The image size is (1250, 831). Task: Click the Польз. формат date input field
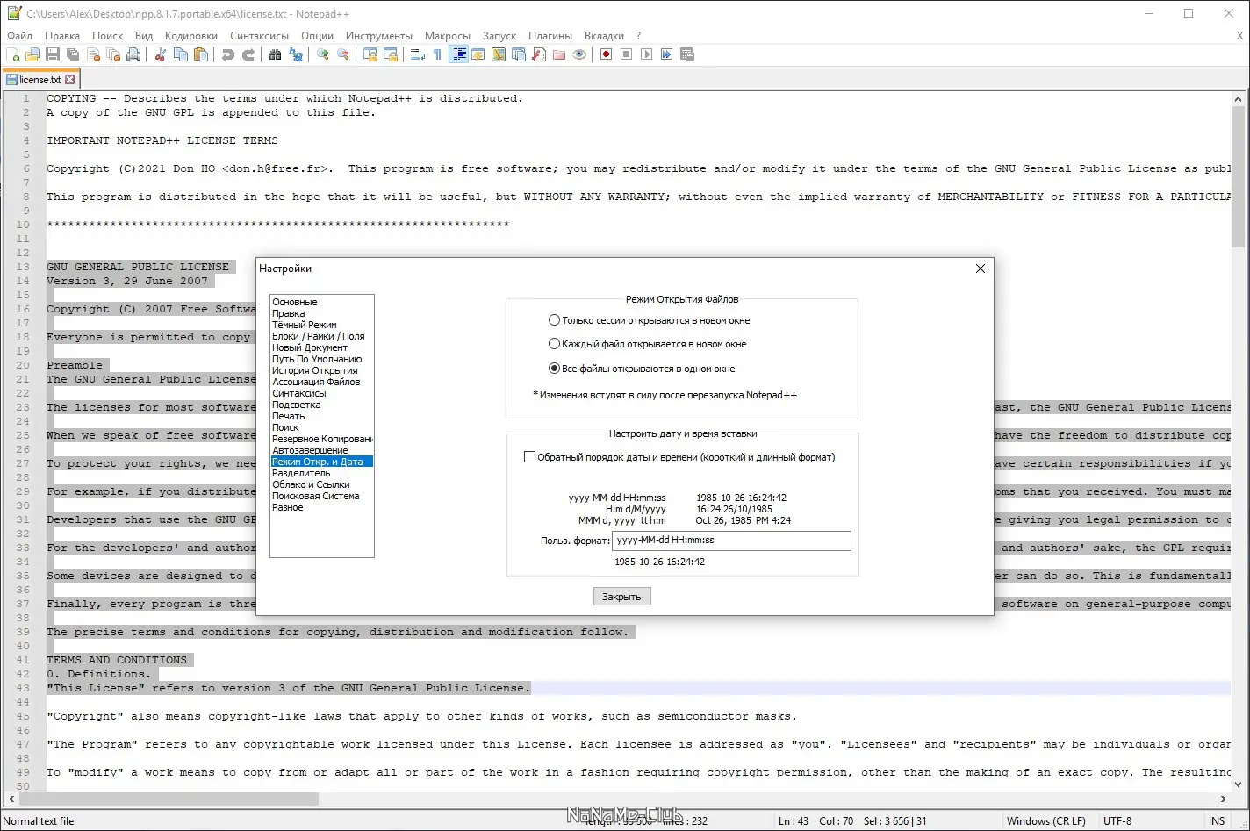tap(731, 541)
